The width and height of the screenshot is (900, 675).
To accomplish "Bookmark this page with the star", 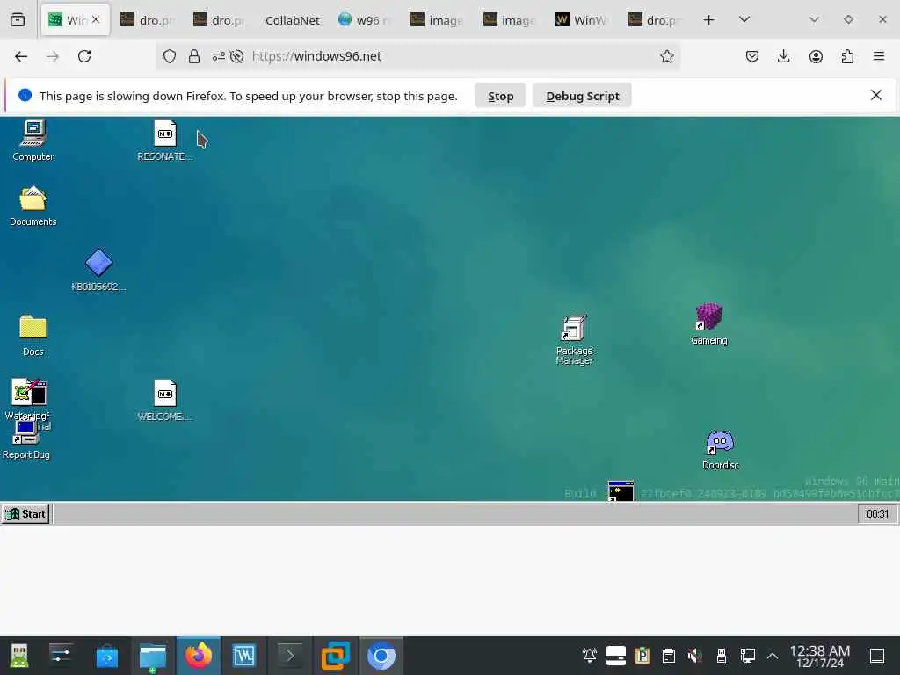I will coord(666,56).
